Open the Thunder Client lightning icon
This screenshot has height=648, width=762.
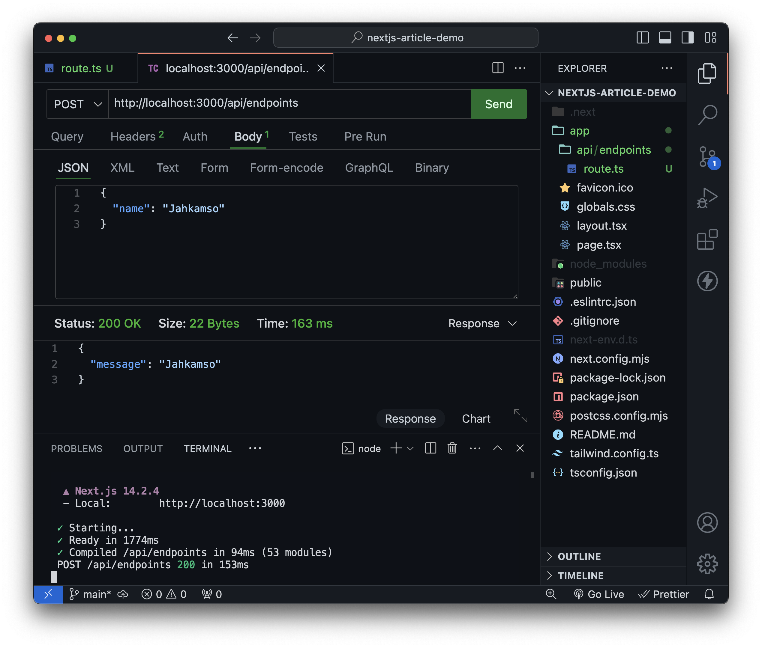pos(707,281)
